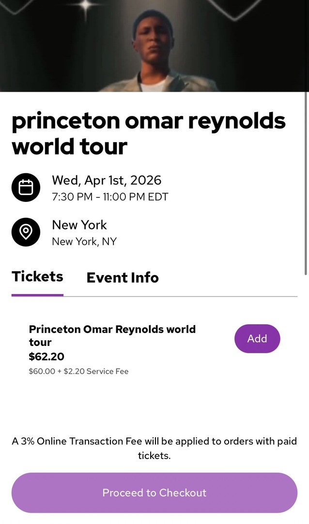
Task: Click the service fee breakdown text
Action: 78,372
